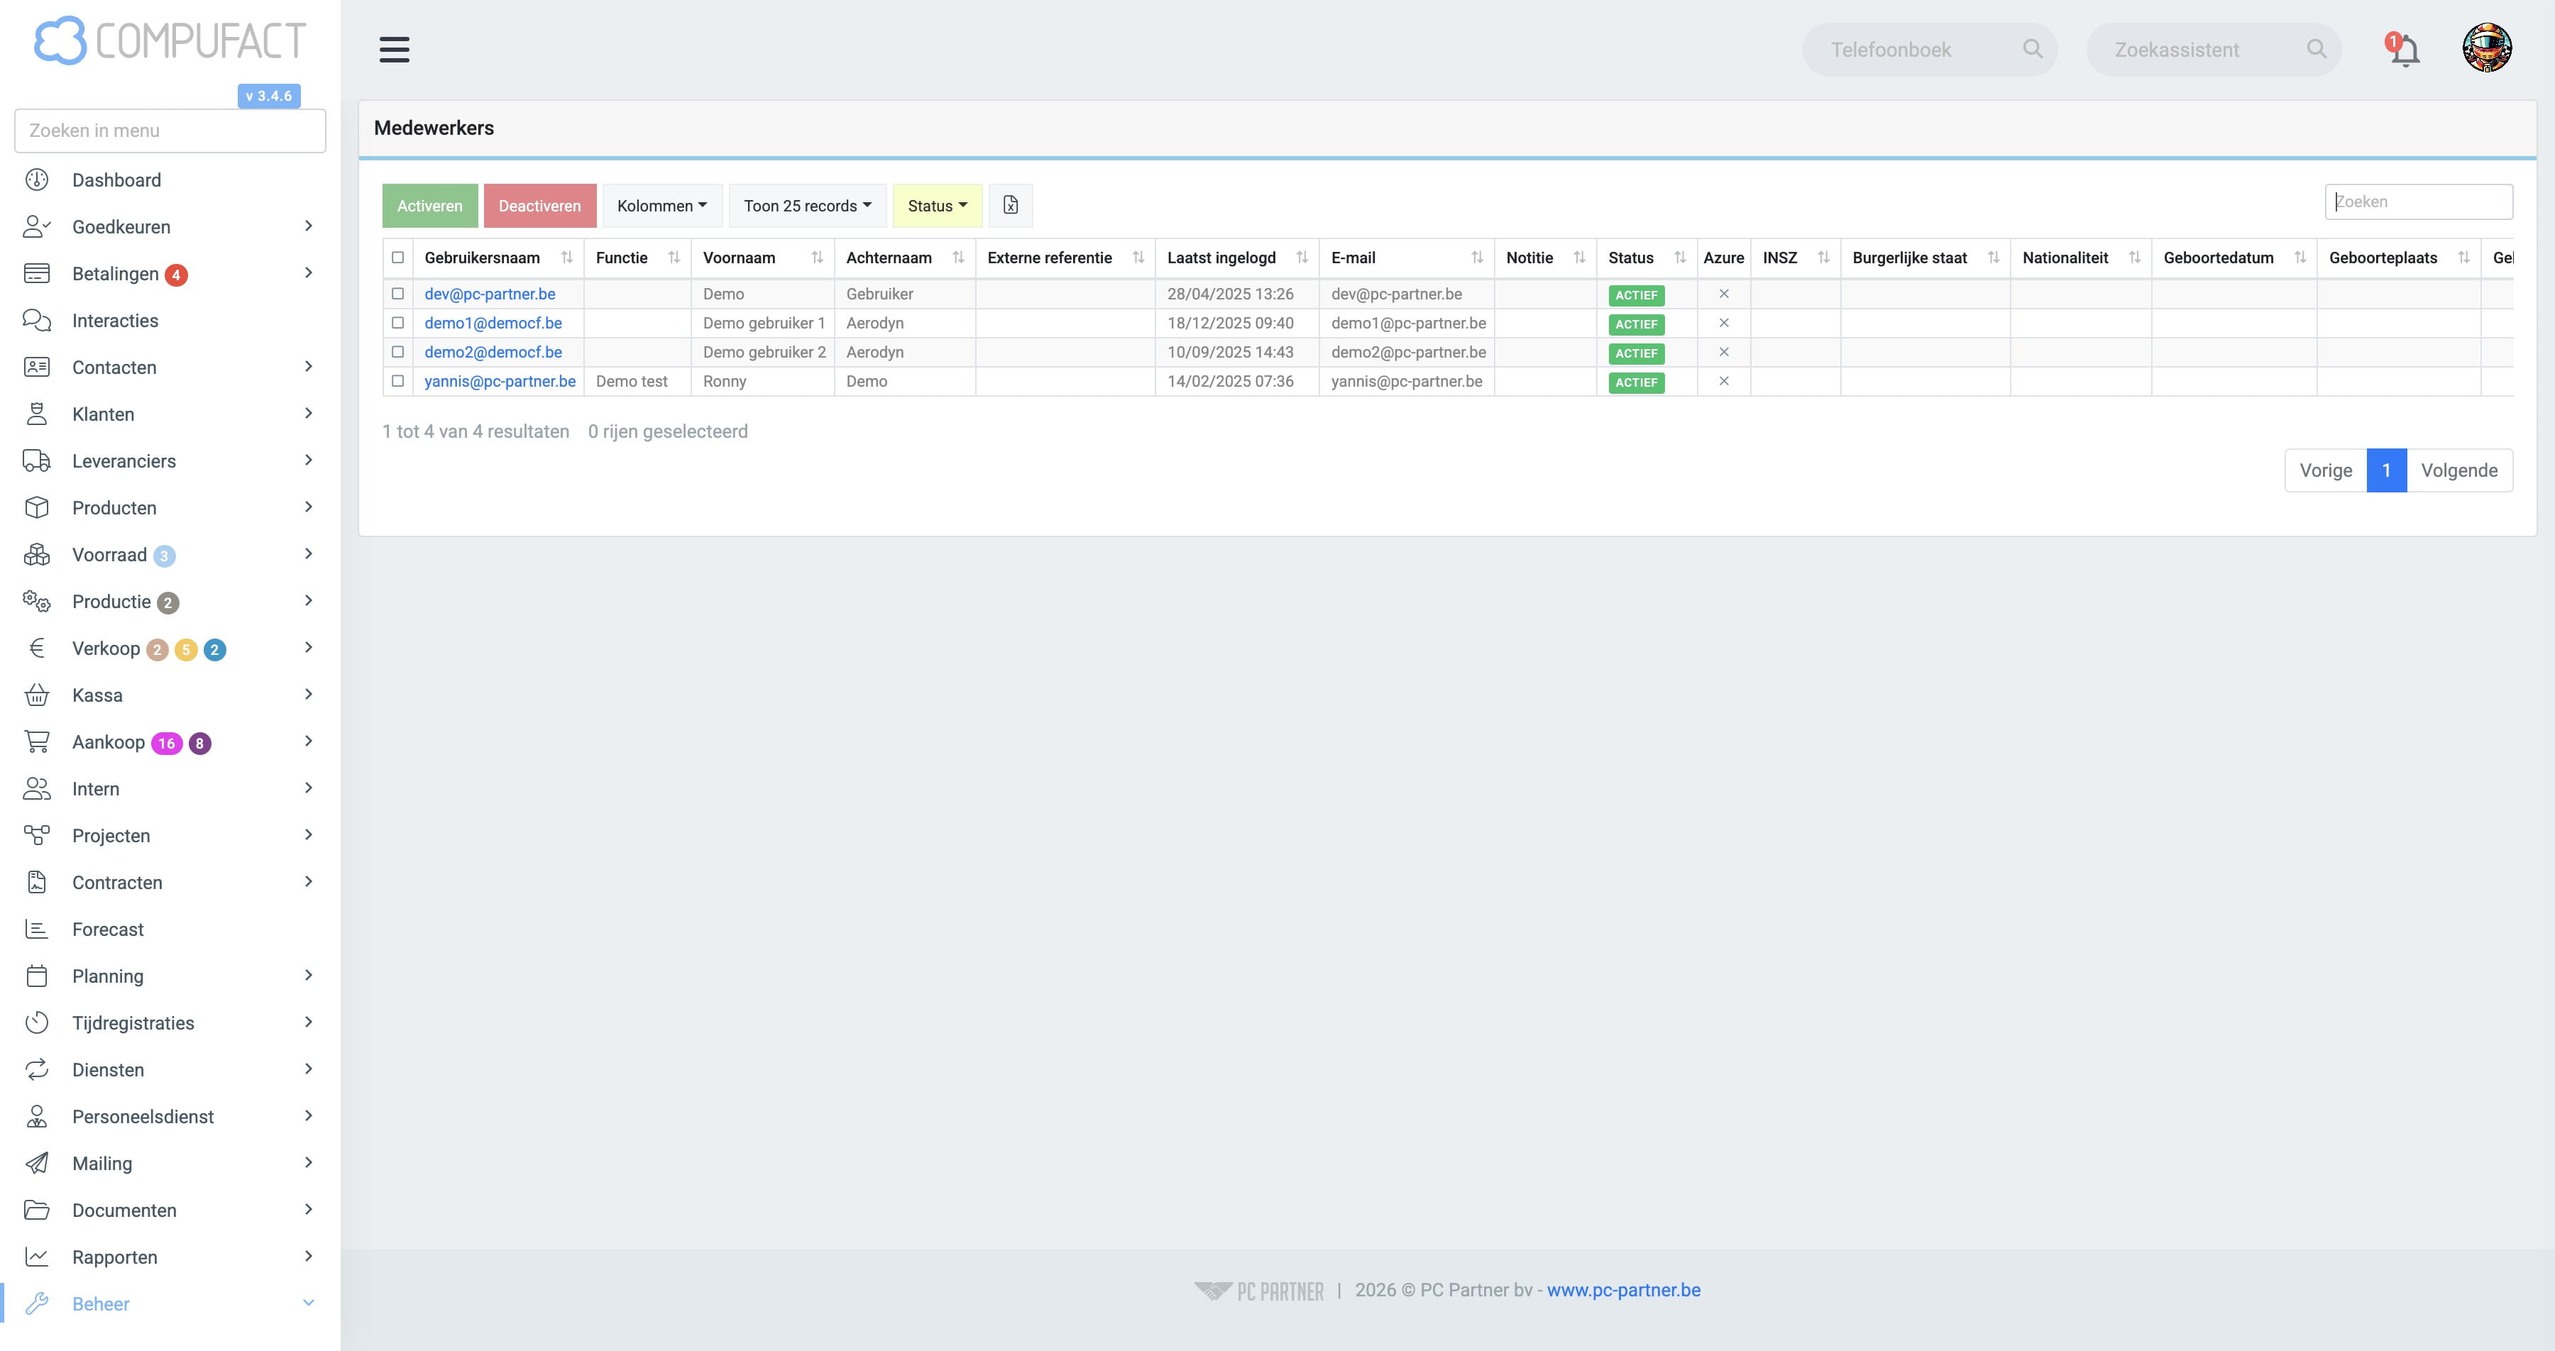Screen dimensions: 2555x1351
Task: Click the Planning calendar icon
Action: point(37,976)
